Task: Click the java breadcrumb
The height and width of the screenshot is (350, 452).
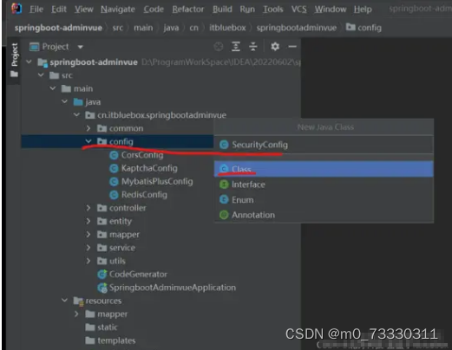Action: (171, 28)
